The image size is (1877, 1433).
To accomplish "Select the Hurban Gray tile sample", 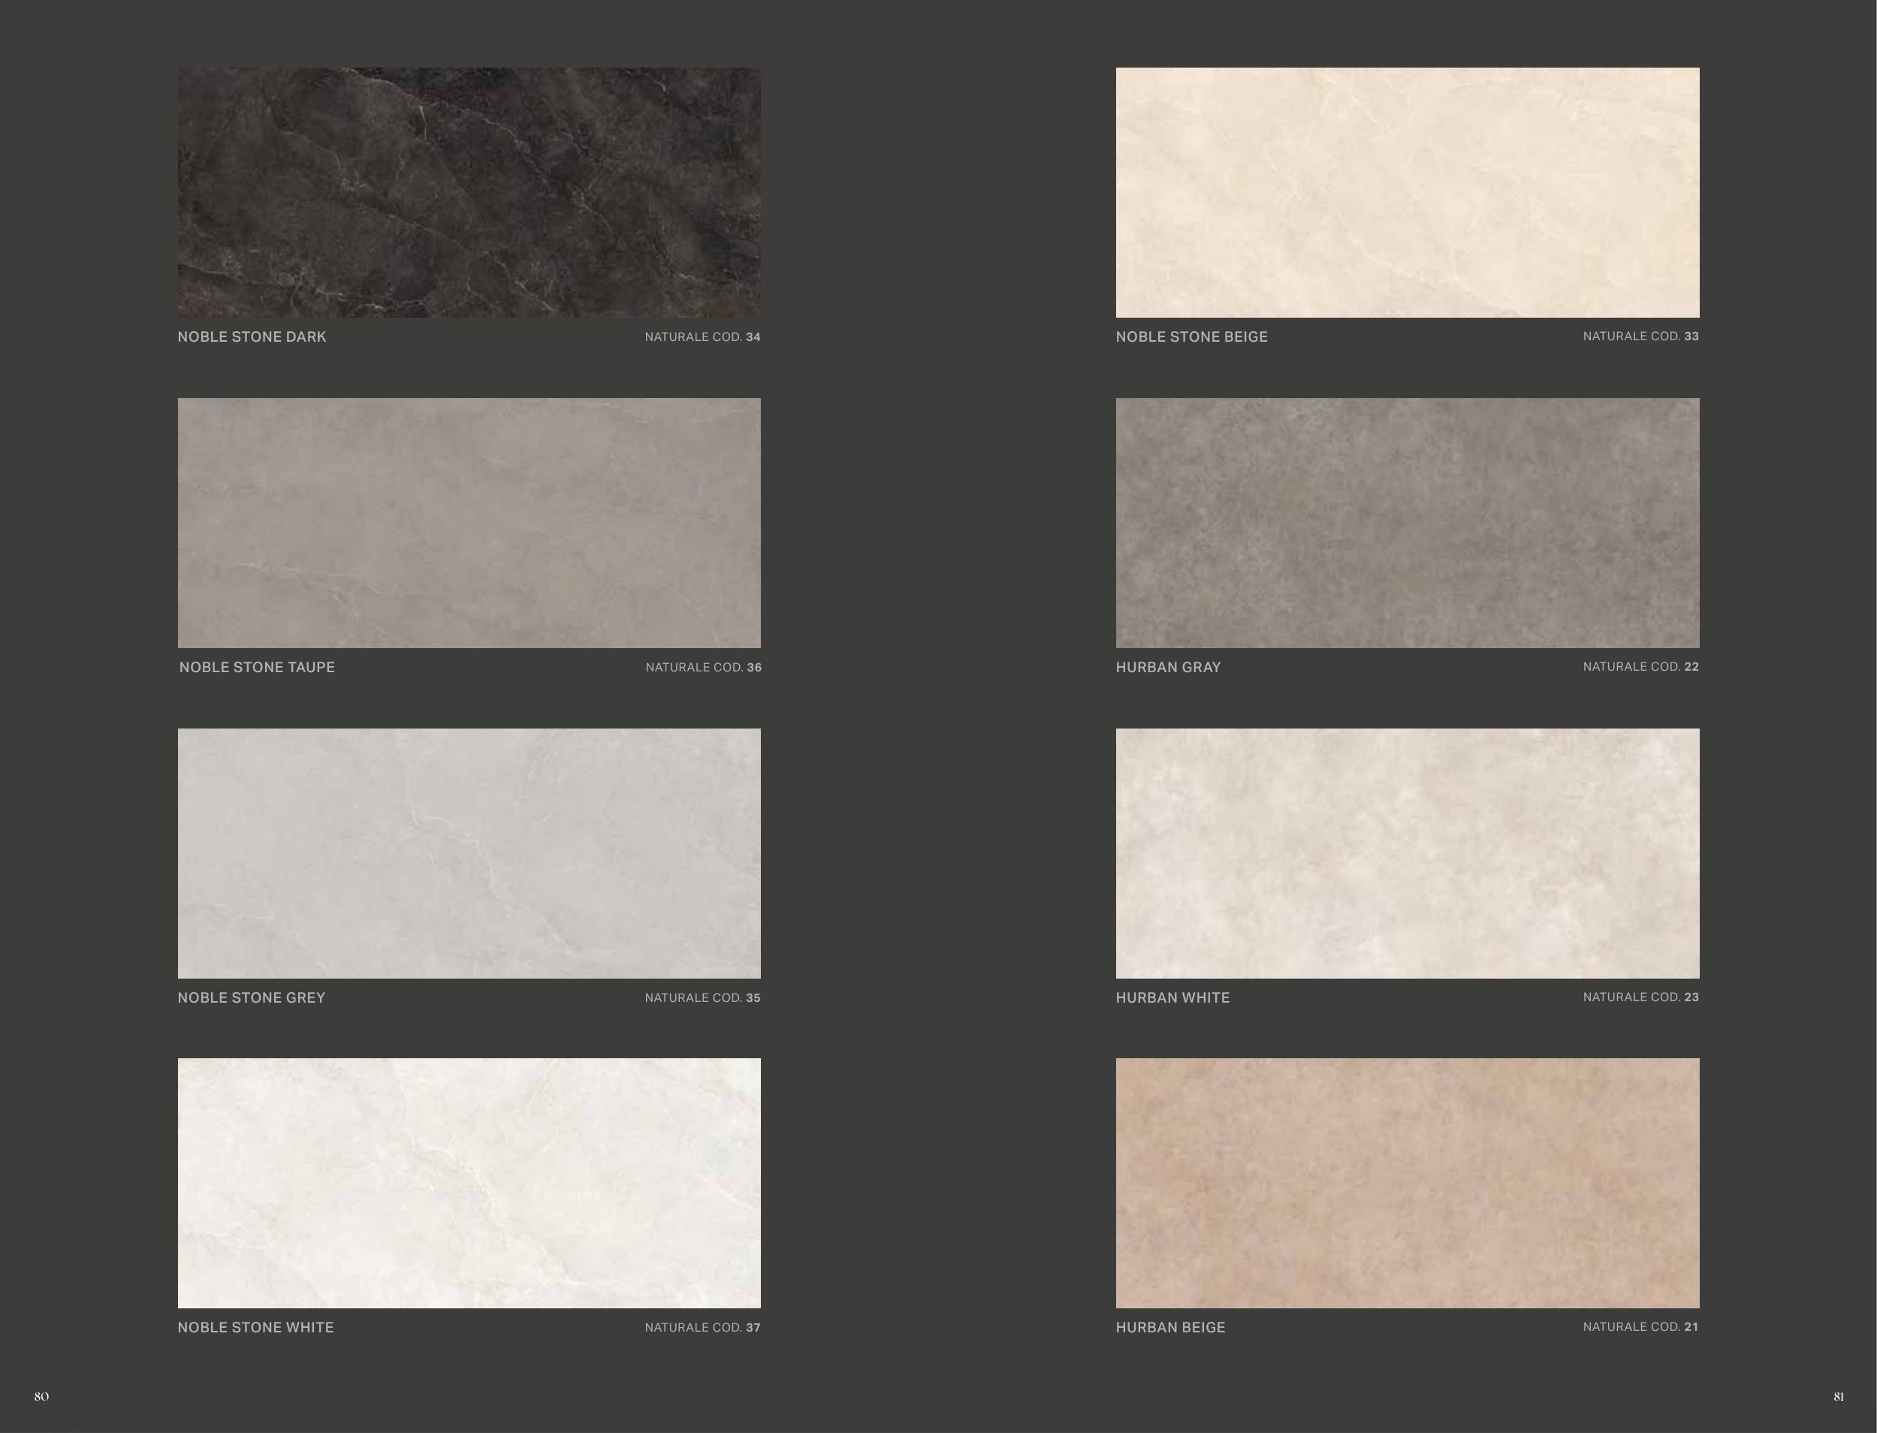I will [1407, 523].
